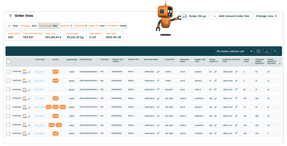Edit supplier pencil for Supplier 4
Screen dimensions: 287x146
[158, 98]
